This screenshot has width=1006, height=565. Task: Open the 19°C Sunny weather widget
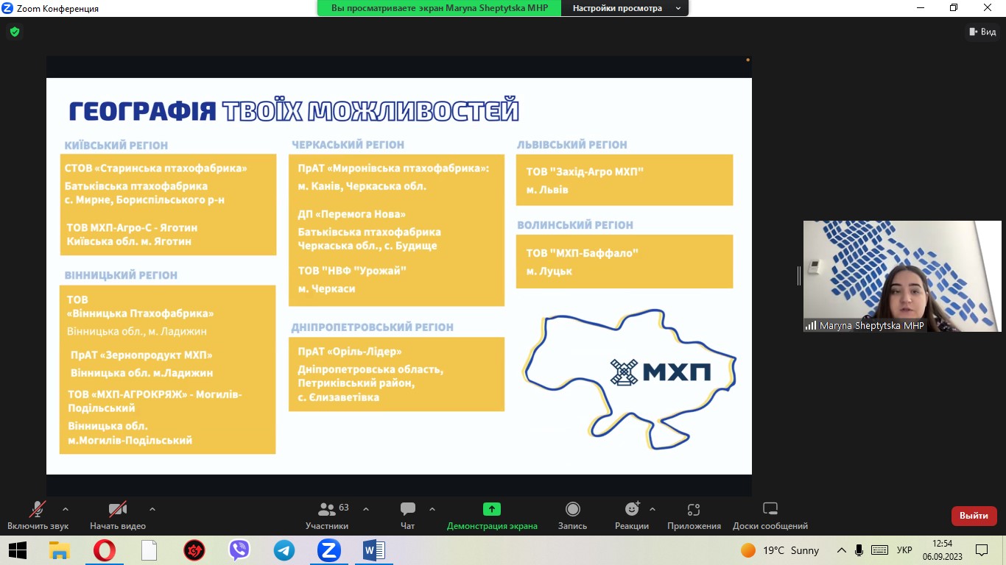(x=780, y=550)
